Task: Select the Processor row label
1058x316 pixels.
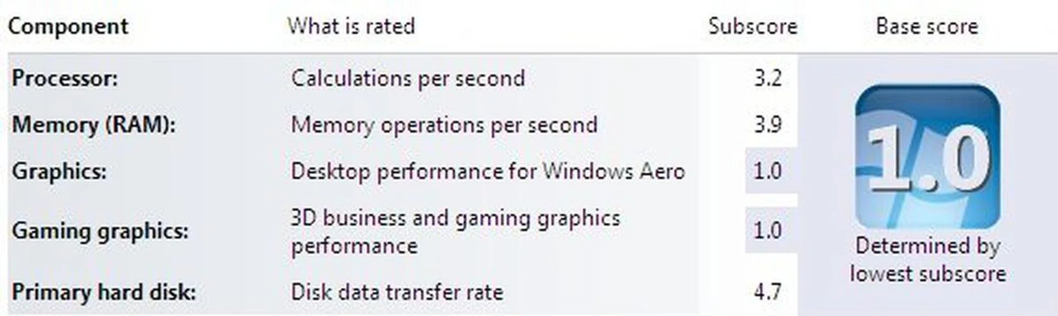Action: pos(65,78)
